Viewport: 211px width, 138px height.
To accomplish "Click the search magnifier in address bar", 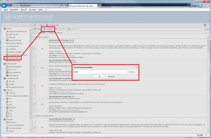I will (x=61, y=6).
